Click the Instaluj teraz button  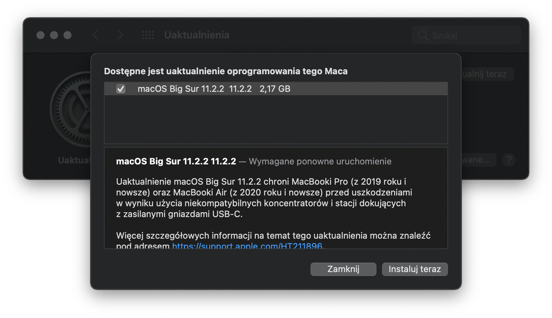click(x=414, y=269)
